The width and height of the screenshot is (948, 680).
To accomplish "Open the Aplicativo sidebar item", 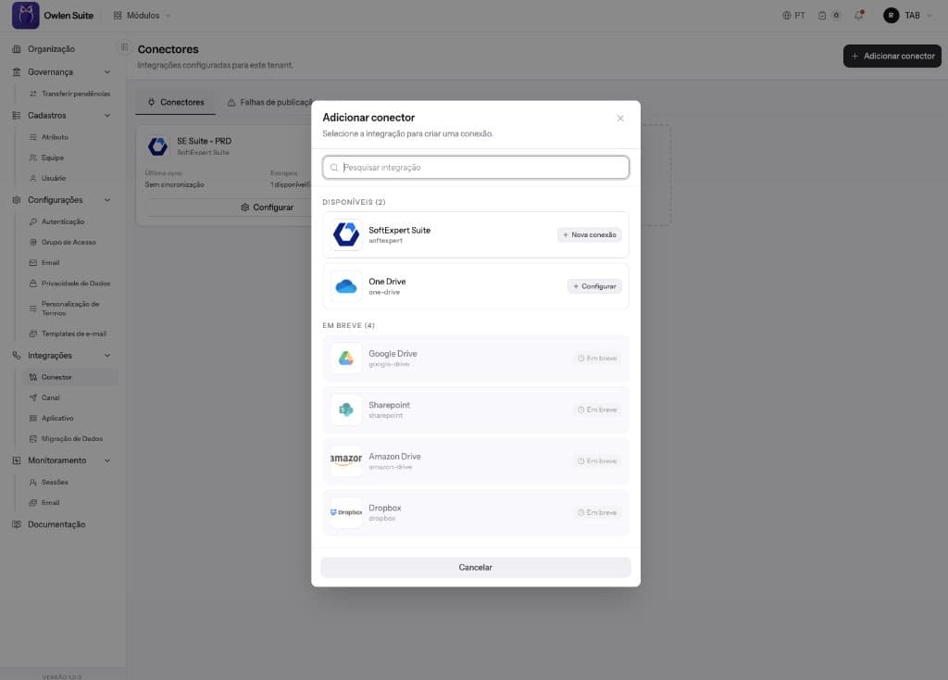I will pos(70,419).
